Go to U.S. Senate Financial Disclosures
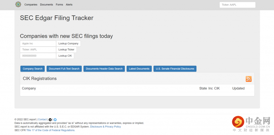Image resolution: width=274 pixels, height=135 pixels. (175, 69)
